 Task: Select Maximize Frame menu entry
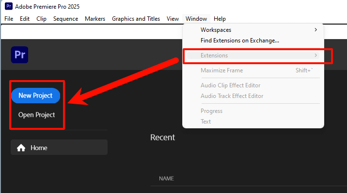[x=253, y=70]
